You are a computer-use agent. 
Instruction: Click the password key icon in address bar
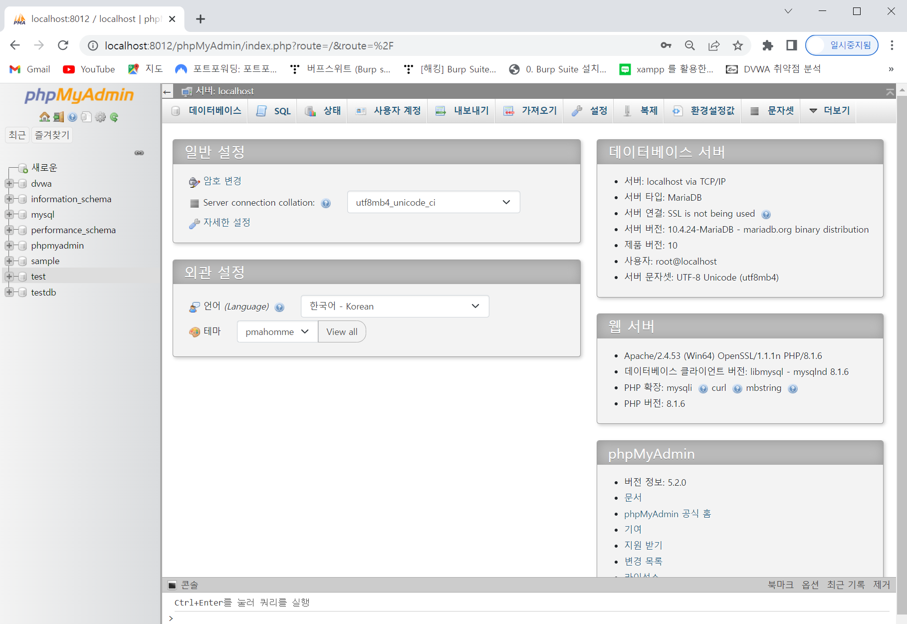point(666,45)
